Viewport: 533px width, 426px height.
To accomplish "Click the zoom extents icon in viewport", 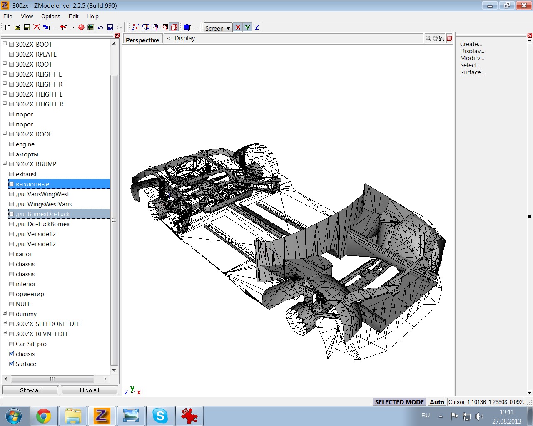I will tap(442, 38).
